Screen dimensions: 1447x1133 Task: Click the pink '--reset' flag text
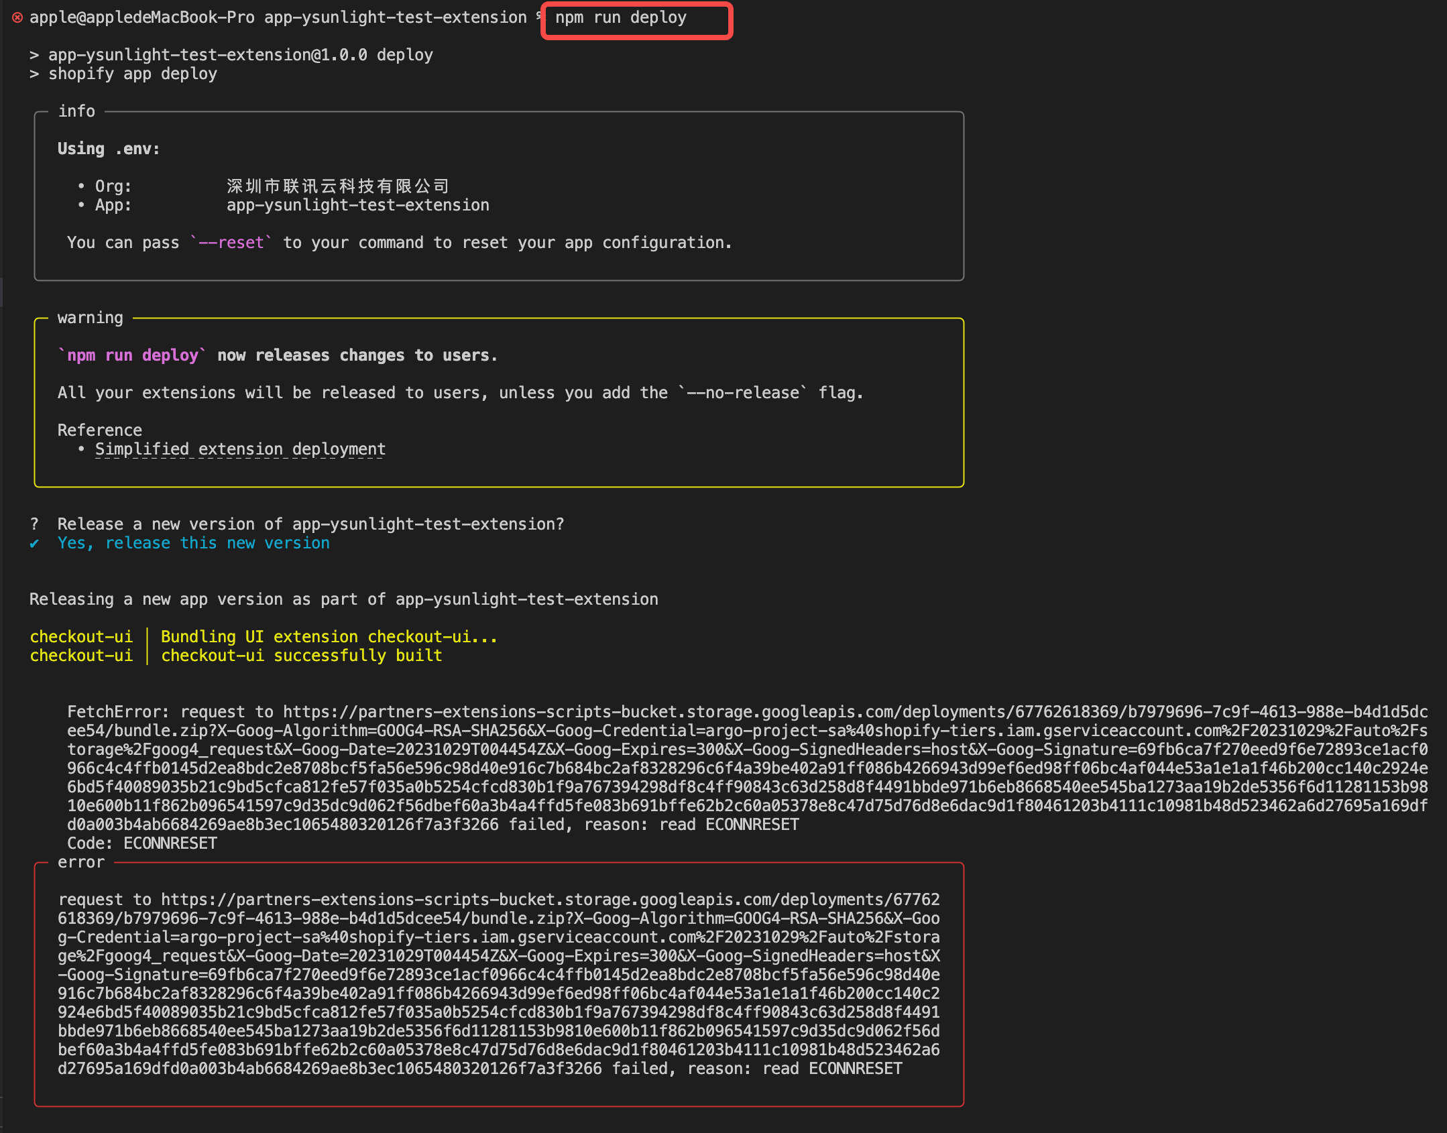pos(231,243)
